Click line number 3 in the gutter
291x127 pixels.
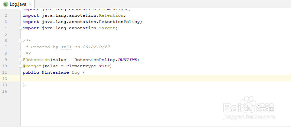coord(5,22)
